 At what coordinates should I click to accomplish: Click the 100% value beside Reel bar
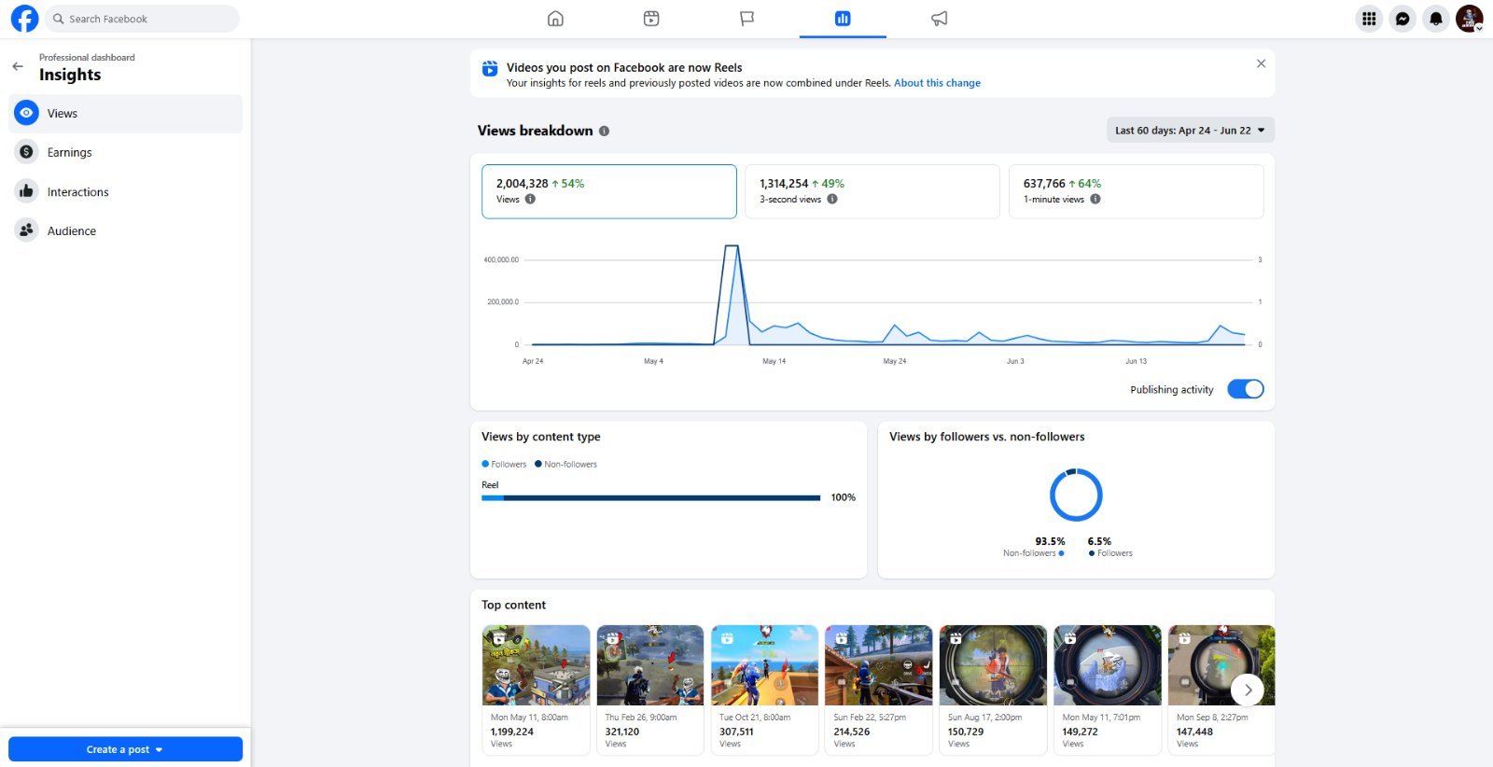pyautogui.click(x=844, y=497)
